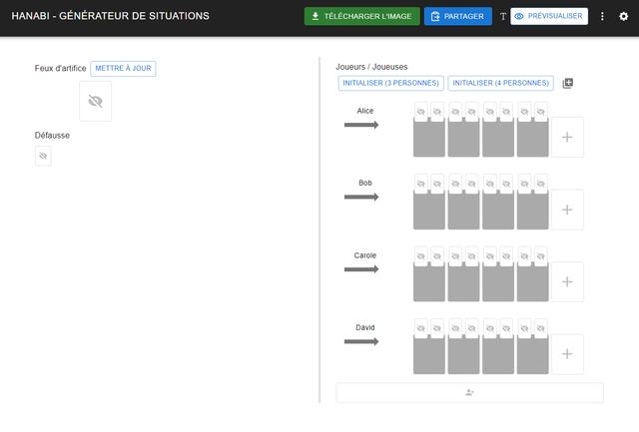Click the arrow under Carole's name
Viewport: 639px width, 432px height.
pyautogui.click(x=361, y=269)
